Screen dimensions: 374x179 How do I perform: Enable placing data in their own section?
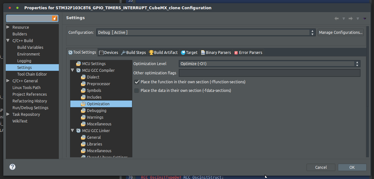(137, 91)
